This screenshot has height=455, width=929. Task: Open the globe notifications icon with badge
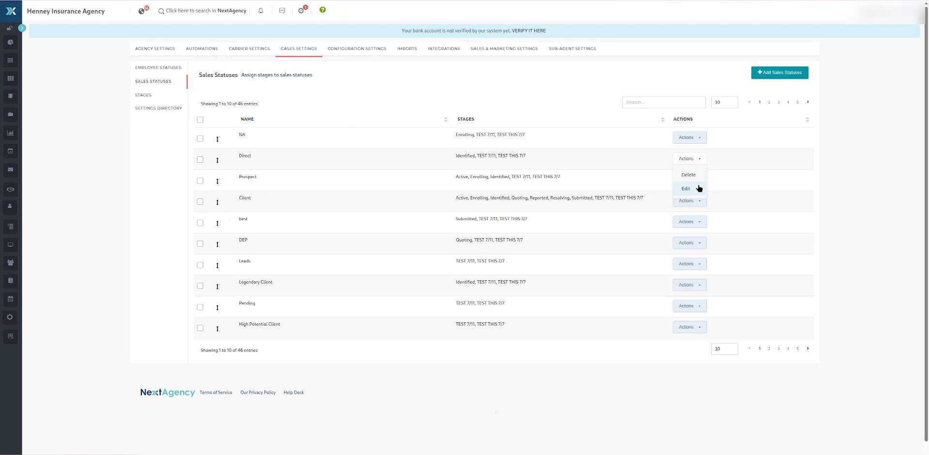click(x=142, y=11)
